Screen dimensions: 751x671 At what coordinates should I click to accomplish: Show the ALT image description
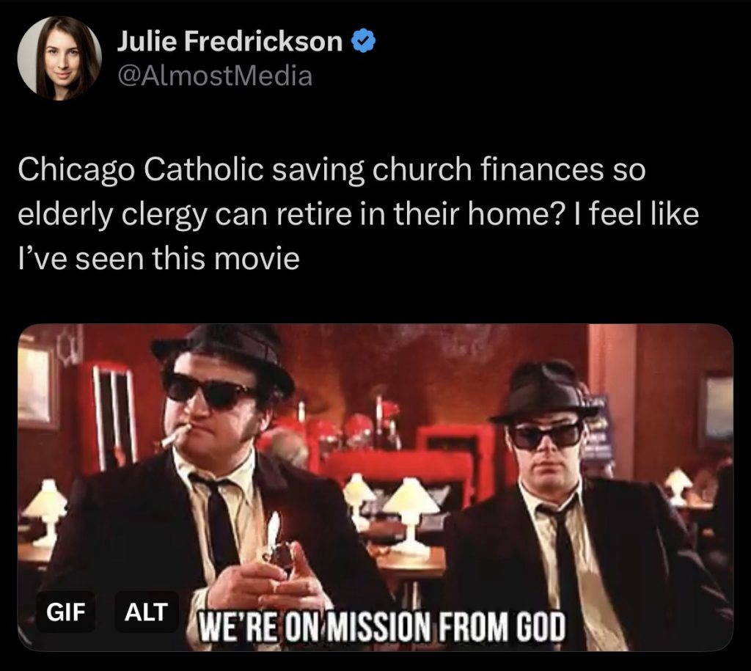click(x=146, y=612)
